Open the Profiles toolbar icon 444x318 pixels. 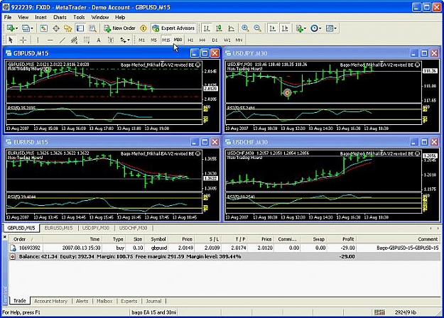click(x=26, y=28)
